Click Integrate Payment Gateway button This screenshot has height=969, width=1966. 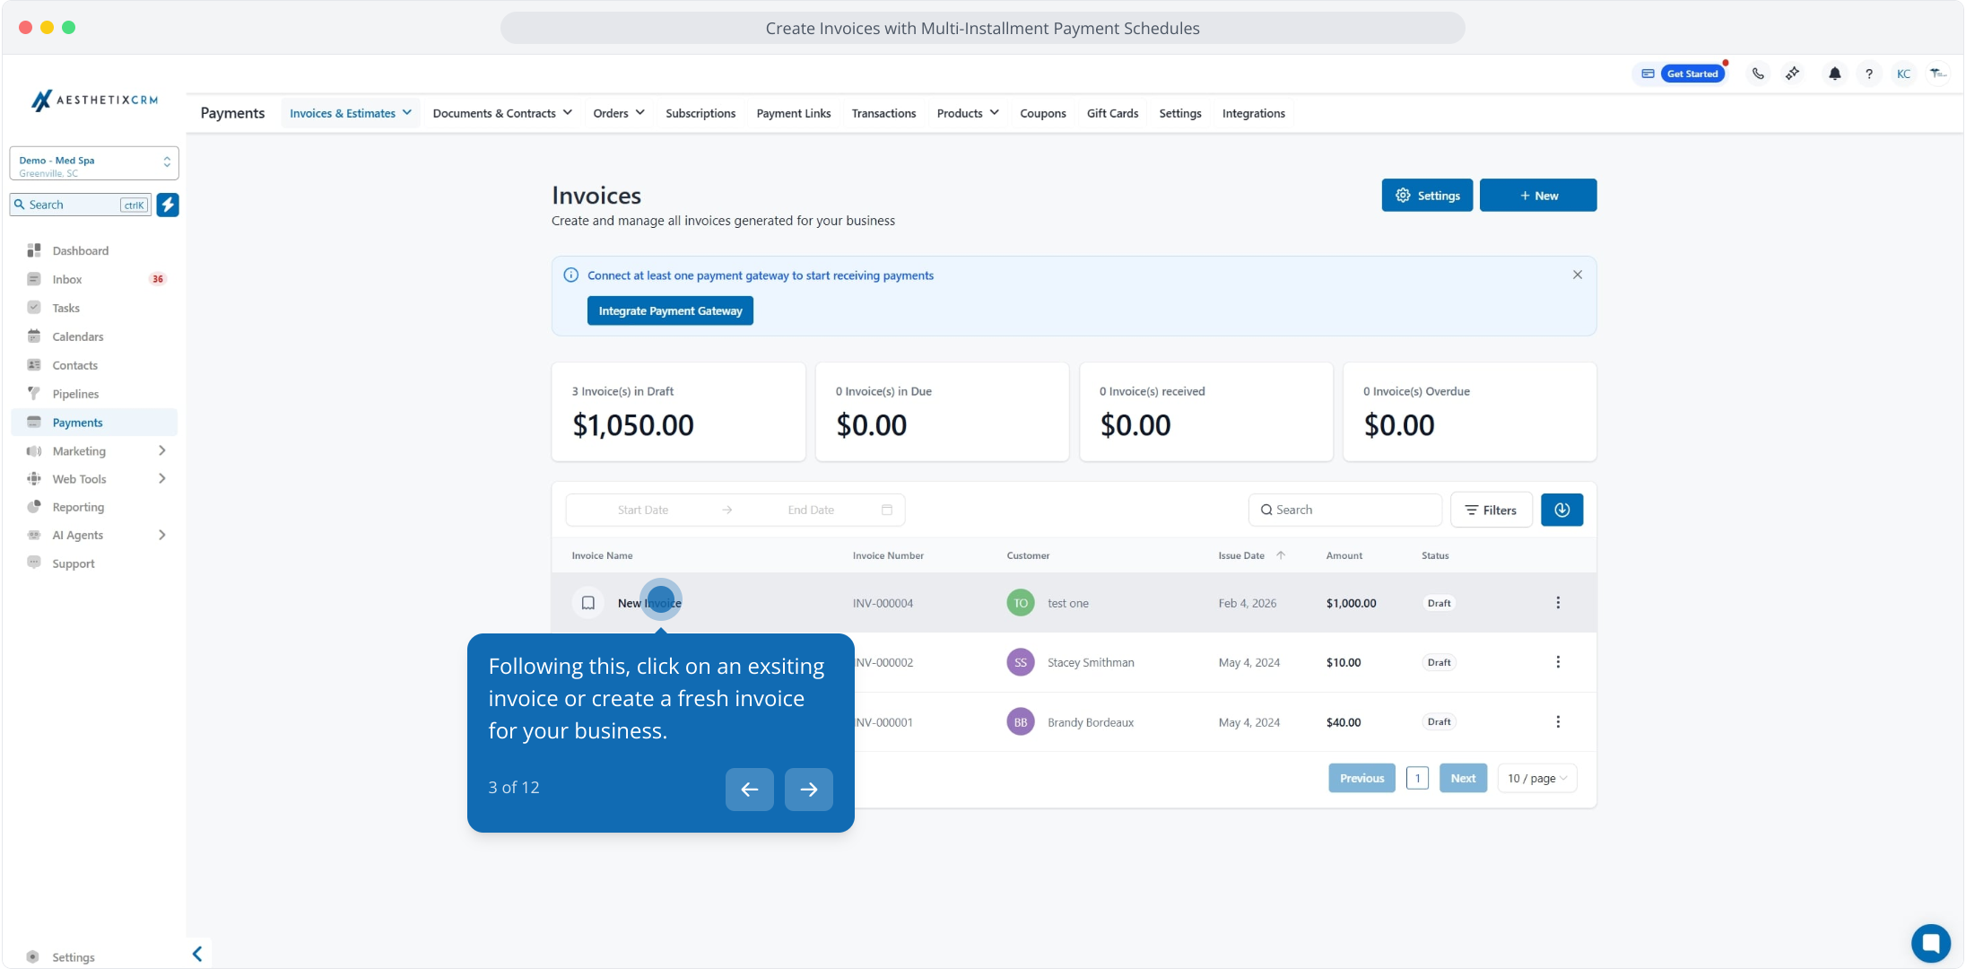tap(670, 310)
